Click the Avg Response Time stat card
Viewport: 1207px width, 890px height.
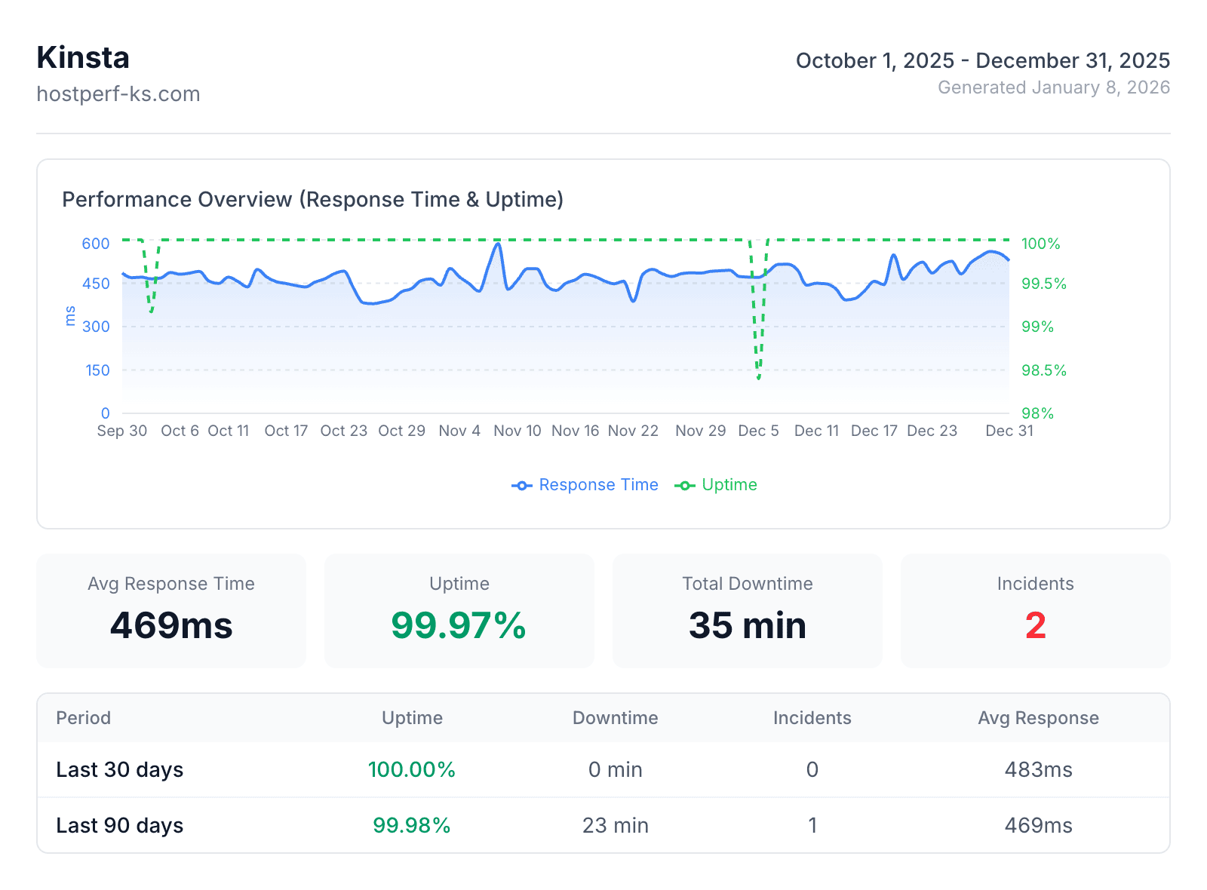[171, 611]
